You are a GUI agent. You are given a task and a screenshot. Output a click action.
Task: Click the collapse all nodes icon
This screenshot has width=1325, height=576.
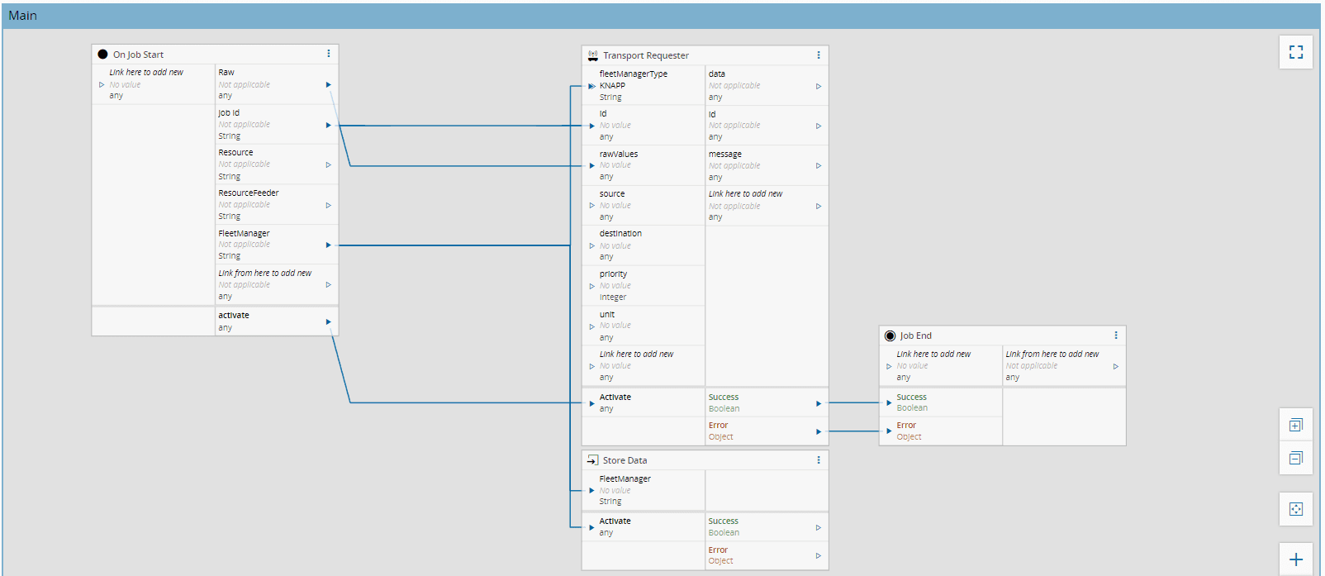pyautogui.click(x=1295, y=458)
